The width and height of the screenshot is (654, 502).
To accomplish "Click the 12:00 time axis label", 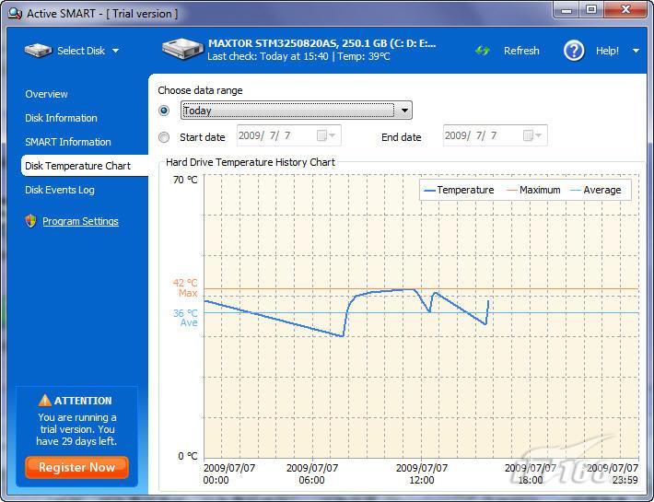I will click(x=421, y=474).
